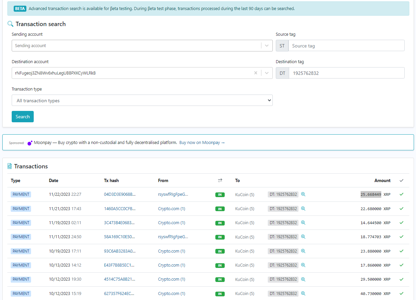Click the BETA badge in the notice banner
This screenshot has width=416, height=300.
tap(20, 9)
